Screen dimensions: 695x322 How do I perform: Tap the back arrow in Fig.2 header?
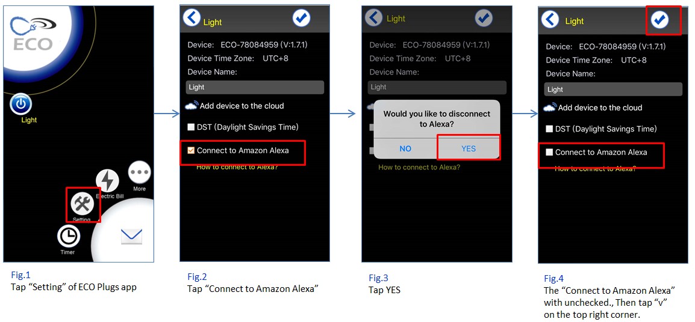pos(192,19)
